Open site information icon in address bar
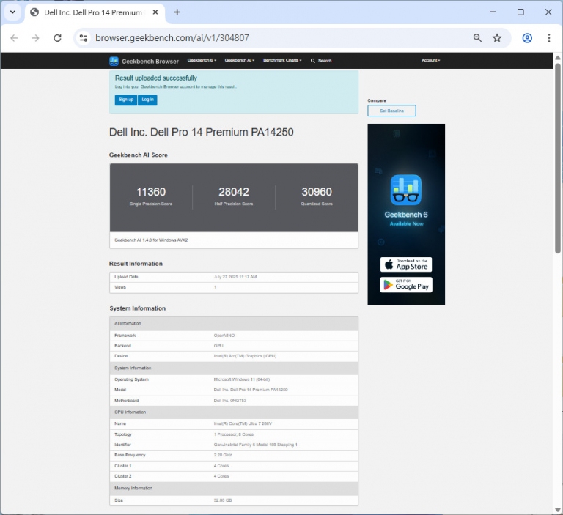The width and height of the screenshot is (563, 515). click(84, 38)
